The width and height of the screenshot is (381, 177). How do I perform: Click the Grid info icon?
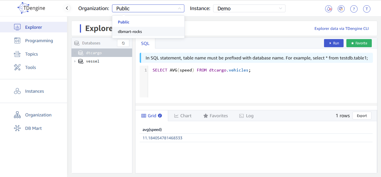(160, 116)
